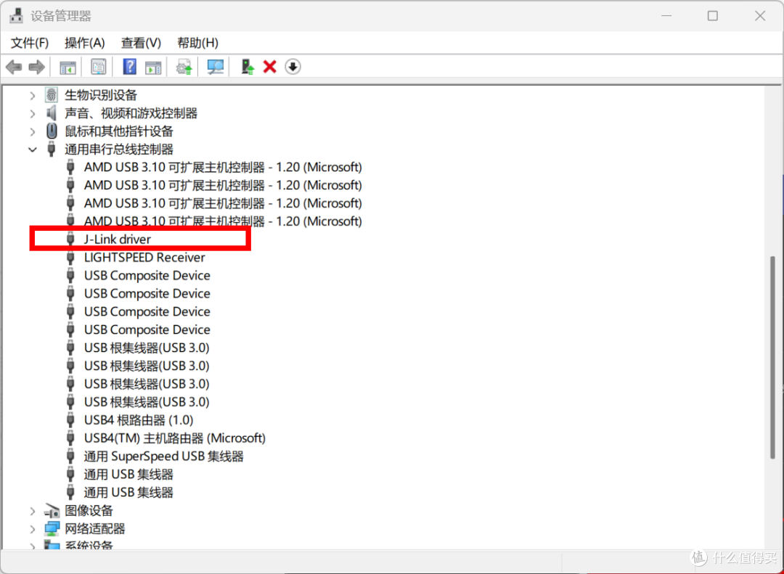Click the scan for hardware changes monitor icon
784x574 pixels.
215,67
